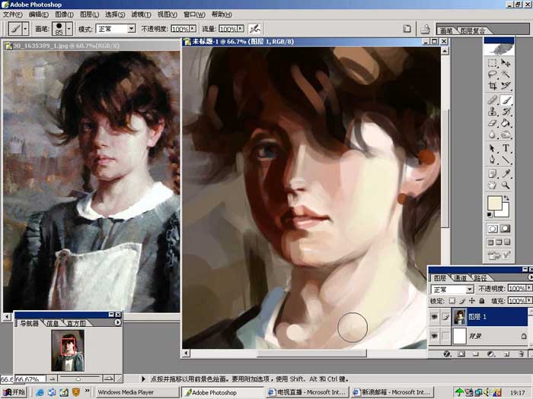Add a layer style in Layers panel
Image resolution: width=533 pixels, height=399 pixels.
click(447, 354)
